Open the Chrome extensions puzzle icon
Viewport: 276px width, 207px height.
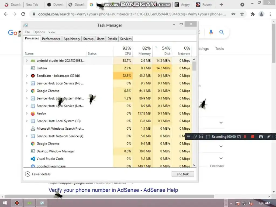(x=253, y=14)
